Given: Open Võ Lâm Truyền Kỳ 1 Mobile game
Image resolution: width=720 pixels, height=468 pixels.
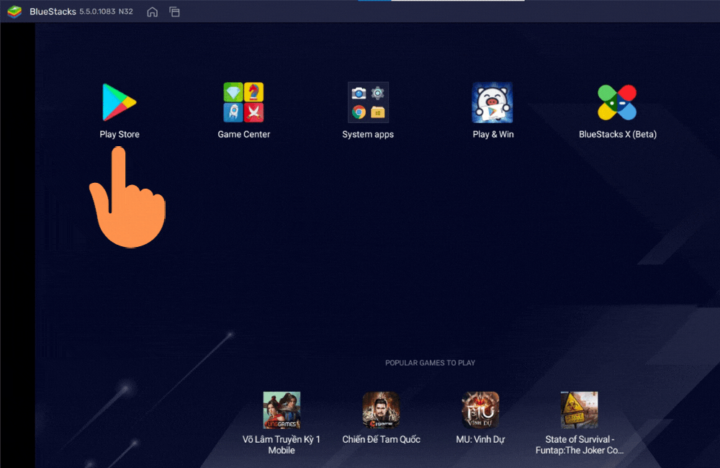Looking at the screenshot, I should click(x=282, y=410).
